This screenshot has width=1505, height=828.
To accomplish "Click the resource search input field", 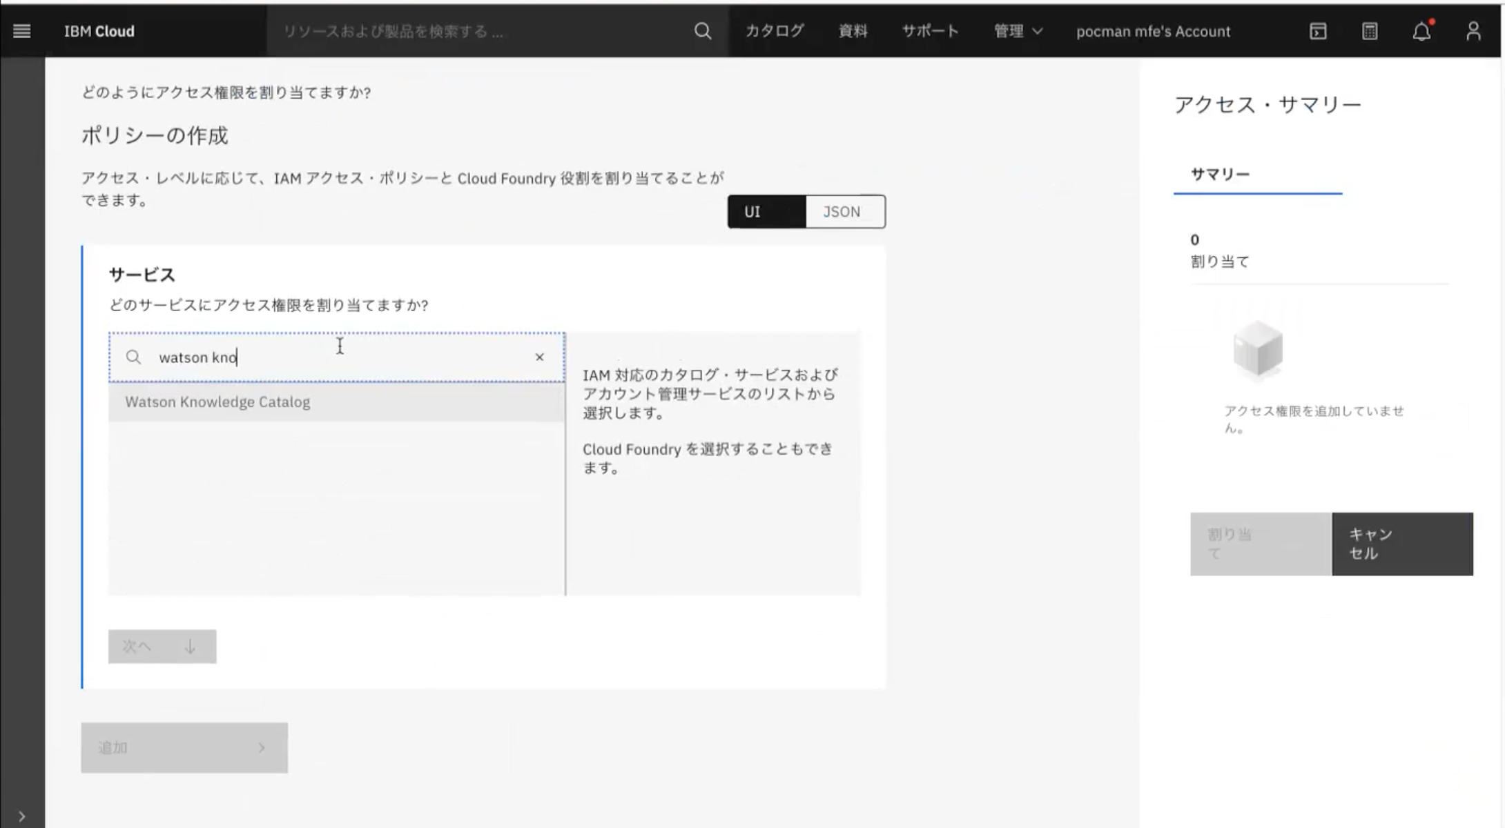I will pos(476,31).
